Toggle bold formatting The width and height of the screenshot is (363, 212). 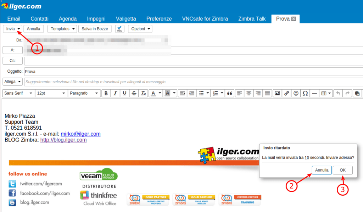[106, 93]
